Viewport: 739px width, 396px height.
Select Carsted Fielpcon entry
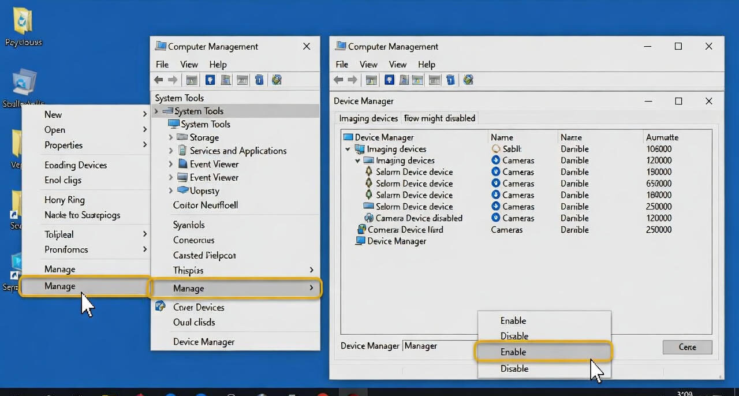(x=204, y=255)
